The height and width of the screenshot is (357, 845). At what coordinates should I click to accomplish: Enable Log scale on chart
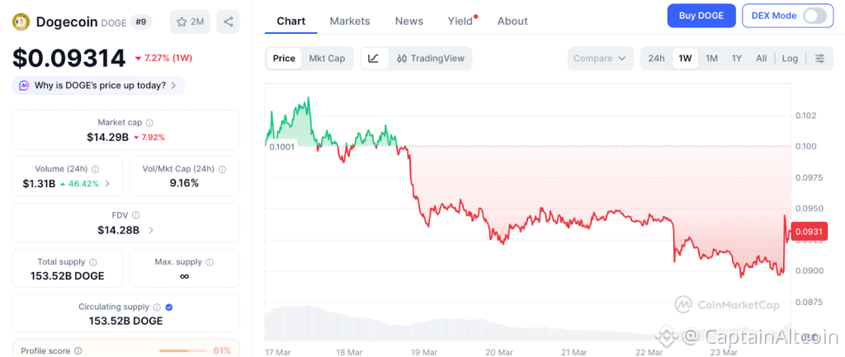[790, 59]
